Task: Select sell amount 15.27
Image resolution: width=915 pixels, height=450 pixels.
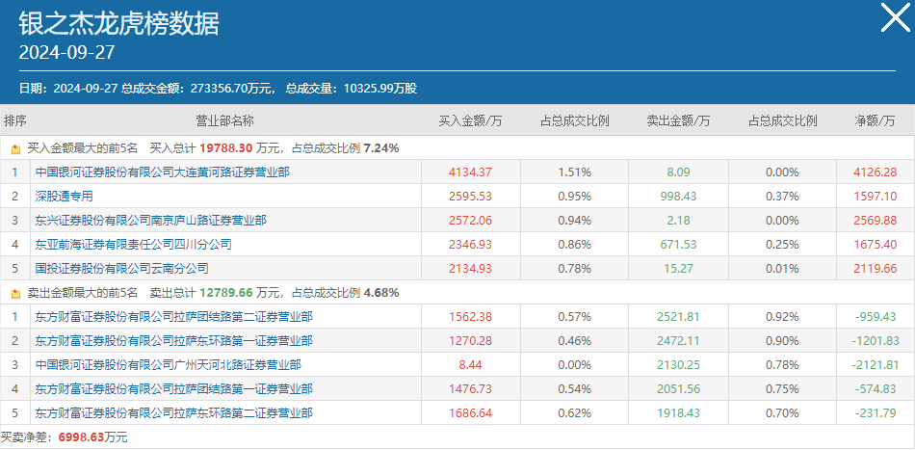Action: click(679, 269)
